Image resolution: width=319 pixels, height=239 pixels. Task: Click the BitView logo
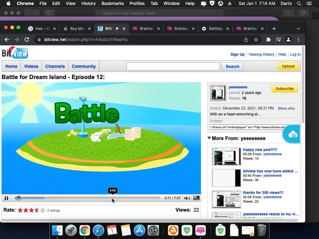pyautogui.click(x=15, y=53)
